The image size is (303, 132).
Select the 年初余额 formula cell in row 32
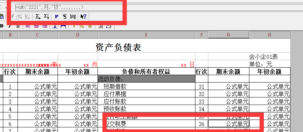point(270,94)
